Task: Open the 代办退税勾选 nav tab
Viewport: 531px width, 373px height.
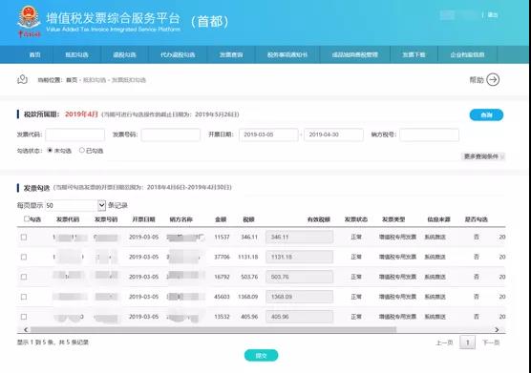Action: click(178, 54)
